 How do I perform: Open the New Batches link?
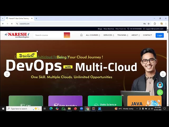pos(109,29)
